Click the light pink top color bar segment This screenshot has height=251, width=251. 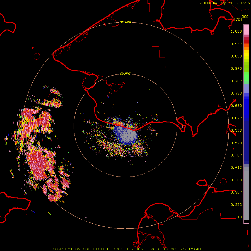(x=246, y=30)
